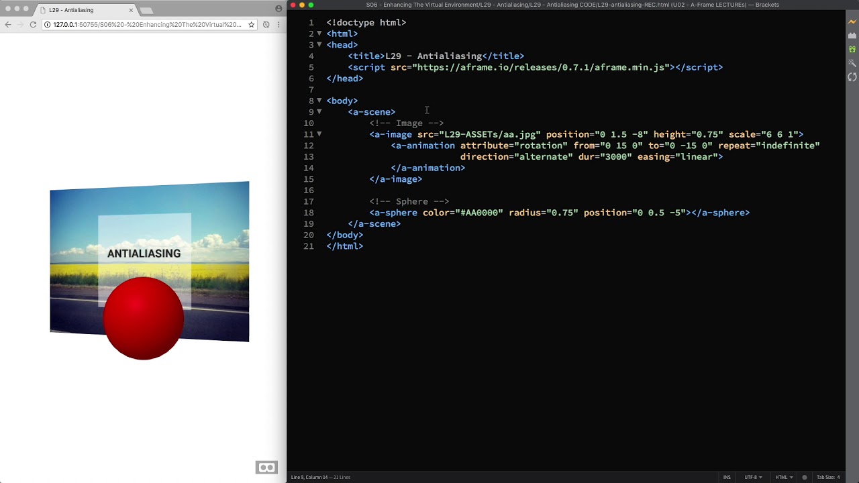Viewport: 859px width, 483px height.
Task: Change the Tab Size setting
Action: [828, 477]
